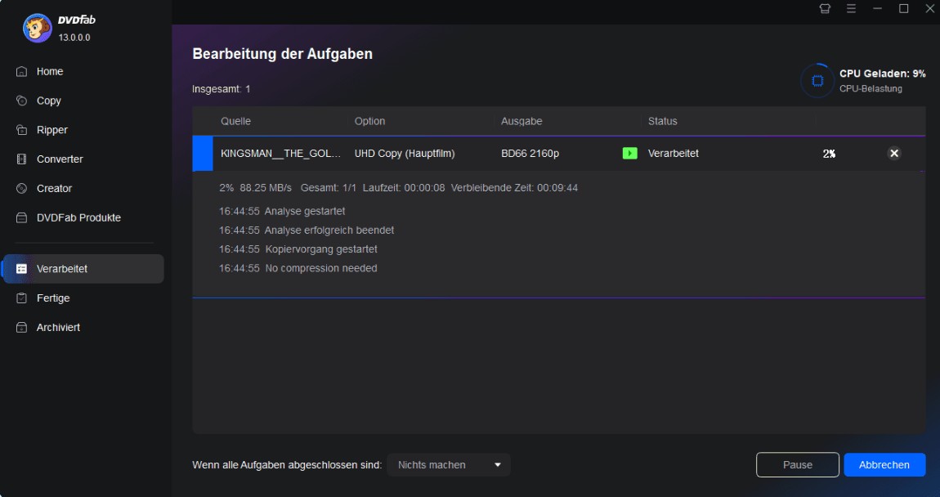
Task: Click the Pause button
Action: (x=797, y=464)
